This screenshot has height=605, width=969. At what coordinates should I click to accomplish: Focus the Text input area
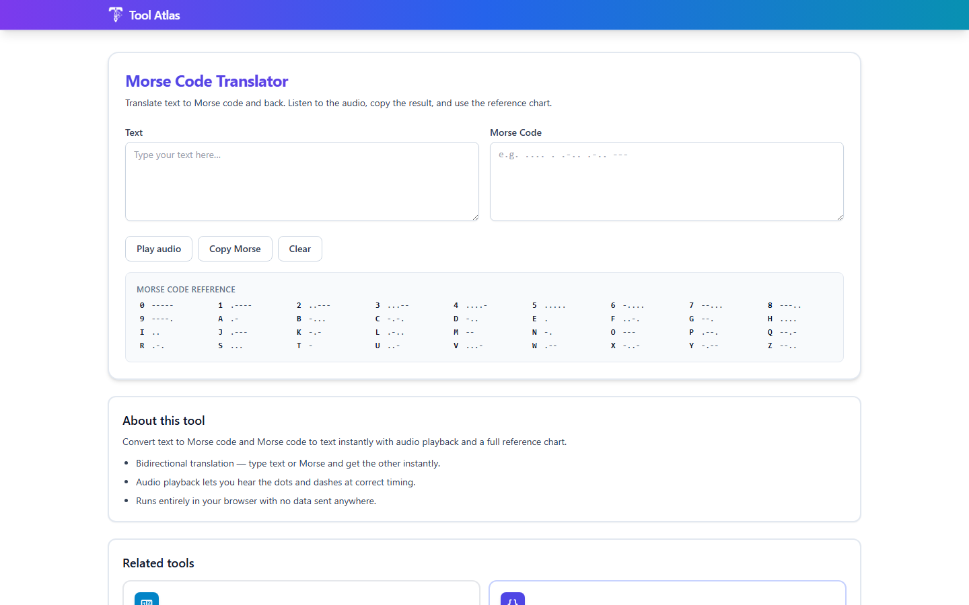pos(302,182)
